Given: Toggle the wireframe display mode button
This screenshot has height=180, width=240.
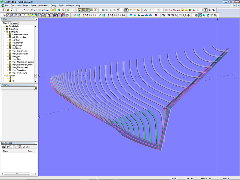Looking at the screenshot, I should point(196,15).
